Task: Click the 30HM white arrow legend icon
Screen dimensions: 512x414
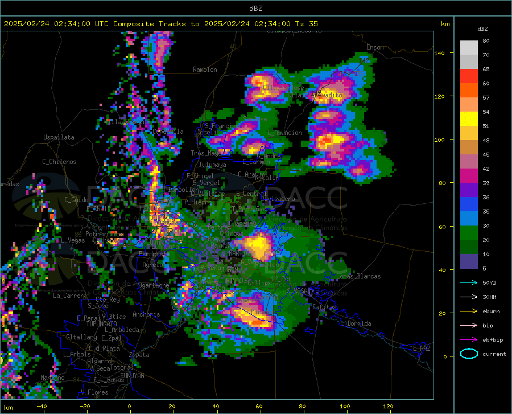Action: point(469,297)
